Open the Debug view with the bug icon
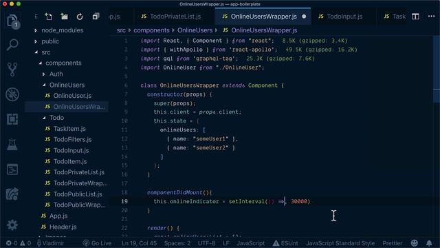 (12, 94)
